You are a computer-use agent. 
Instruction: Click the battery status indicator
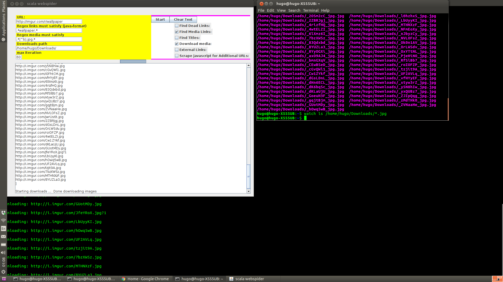[x=3, y=245]
